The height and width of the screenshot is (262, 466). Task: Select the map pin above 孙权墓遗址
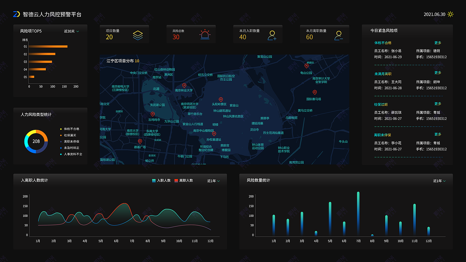coord(214,134)
